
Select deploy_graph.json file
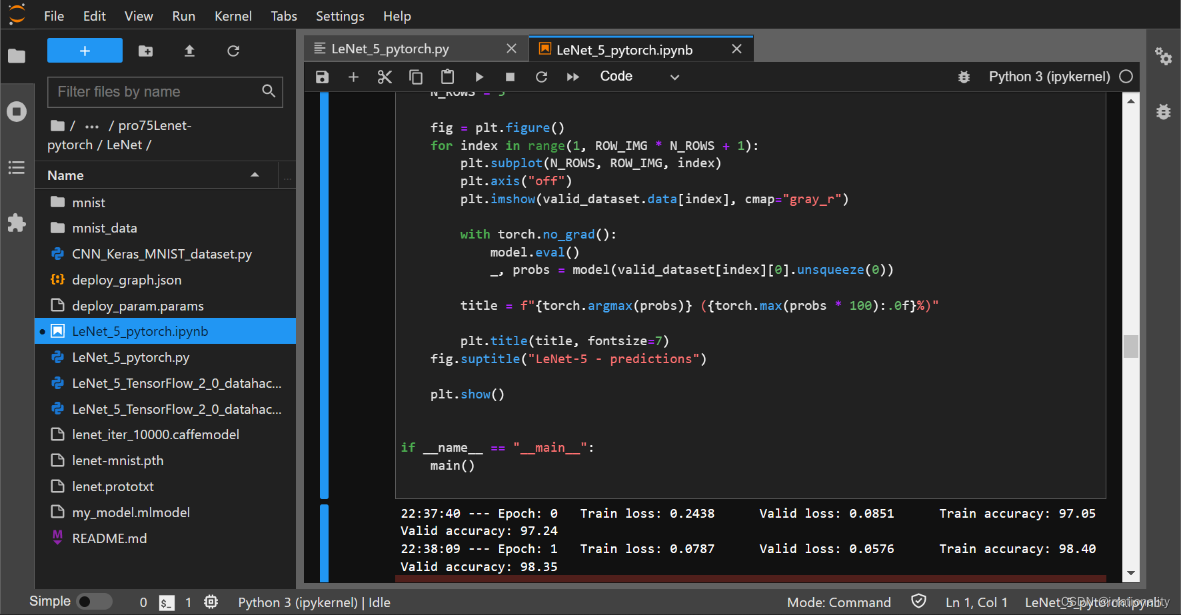coord(165,280)
